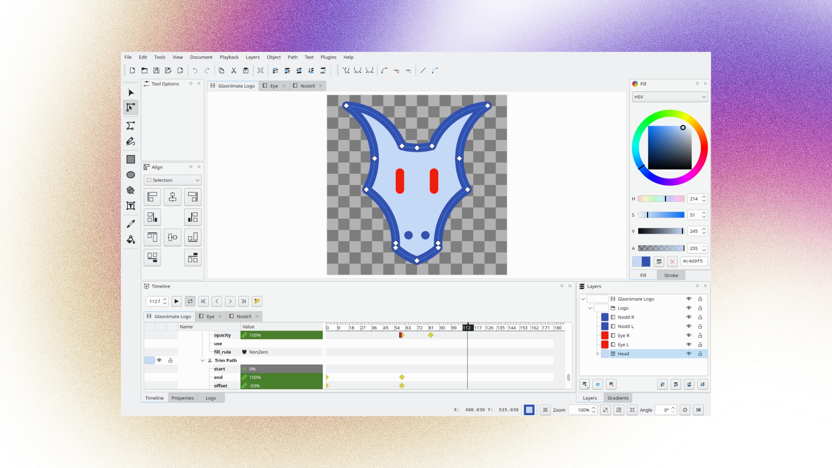832x468 pixels.
Task: Toggle visibility of Nostil L layer
Action: [689, 326]
